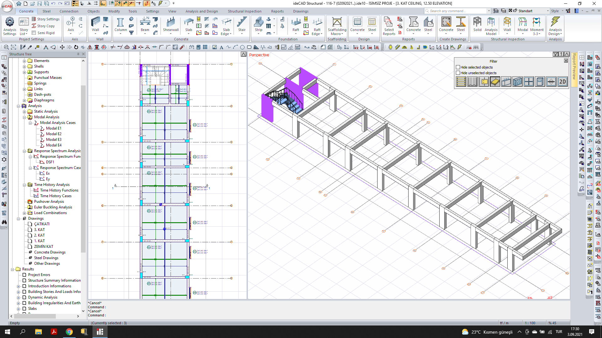Open the Modify tab

pos(114,11)
